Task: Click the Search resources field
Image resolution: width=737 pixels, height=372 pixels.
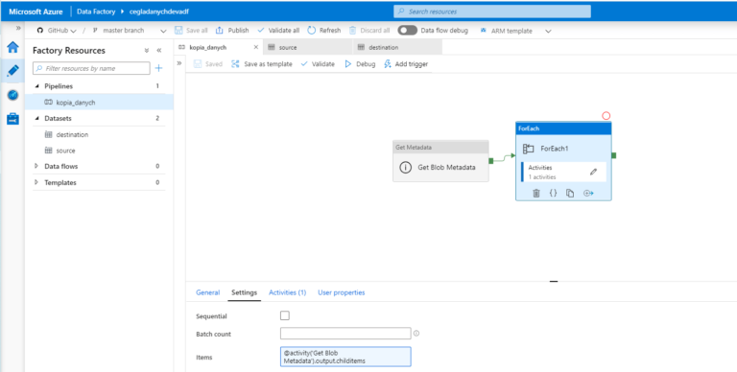Action: [x=492, y=12]
